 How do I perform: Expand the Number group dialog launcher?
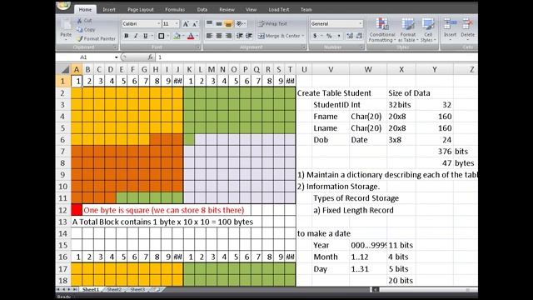coord(361,47)
